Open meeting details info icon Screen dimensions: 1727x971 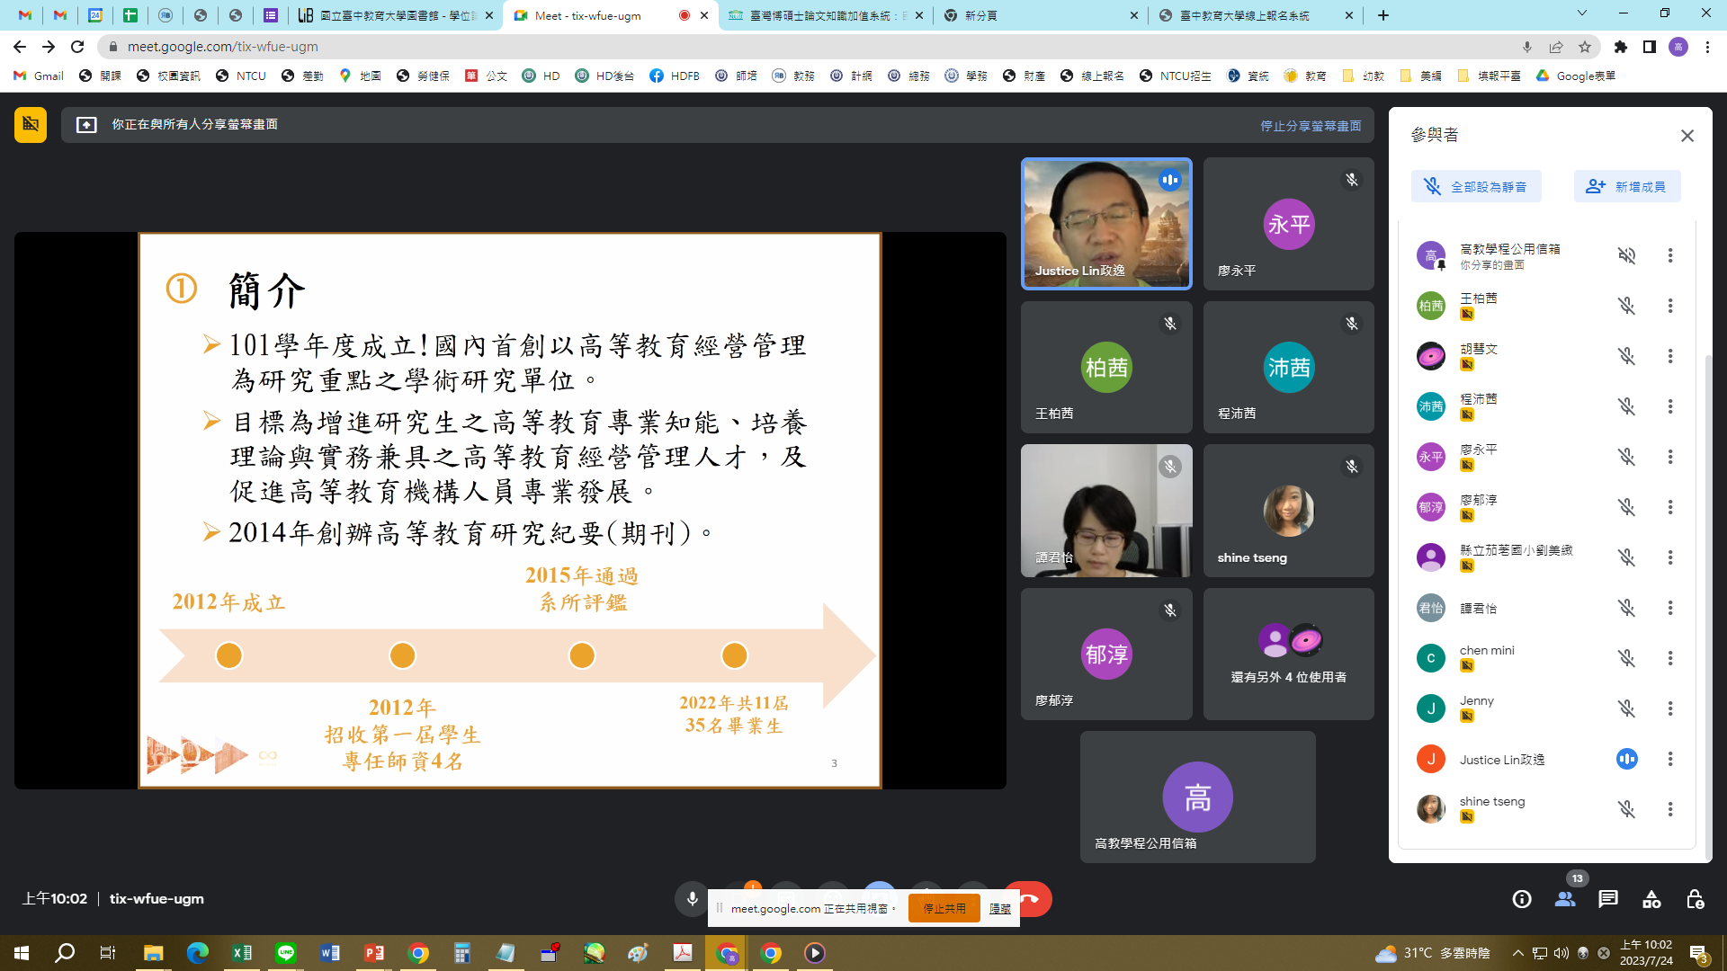pyautogui.click(x=1521, y=899)
